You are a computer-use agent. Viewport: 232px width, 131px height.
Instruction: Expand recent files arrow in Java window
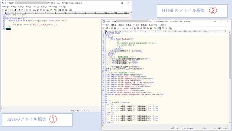pos(8,10)
